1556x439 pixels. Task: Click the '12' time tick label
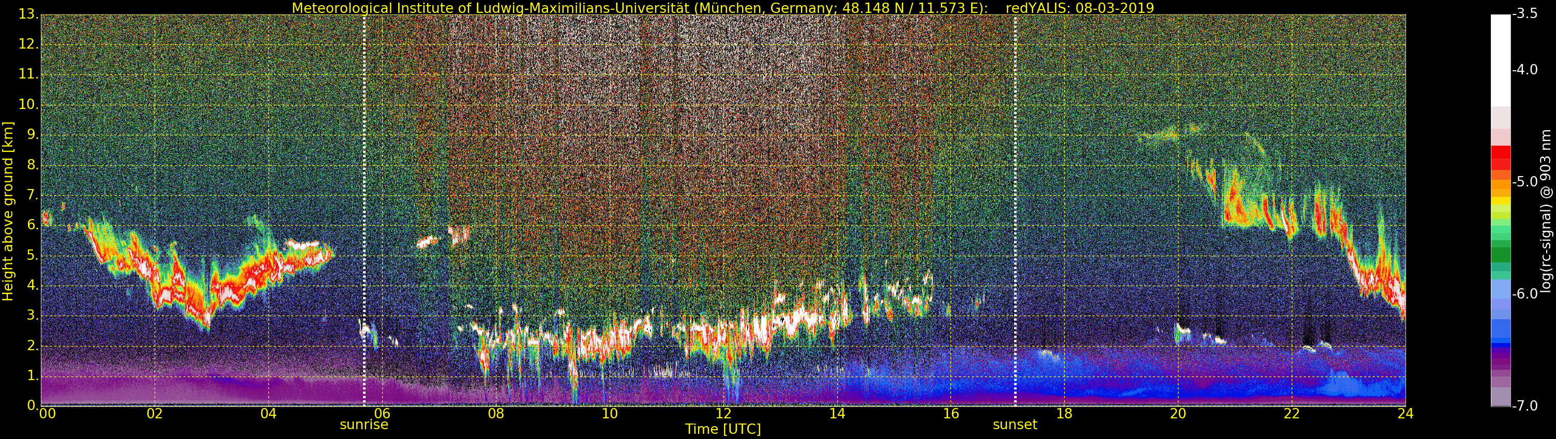click(x=723, y=413)
